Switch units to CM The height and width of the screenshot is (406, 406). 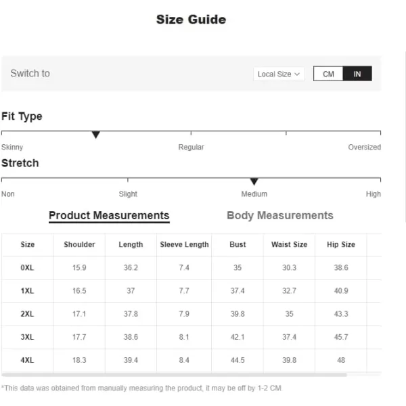(328, 74)
